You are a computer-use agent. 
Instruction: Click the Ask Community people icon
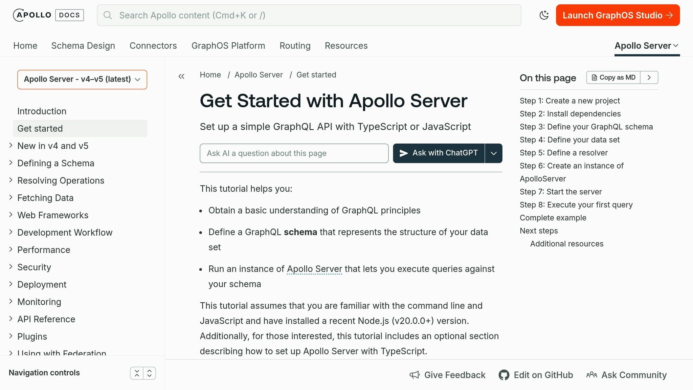click(591, 375)
